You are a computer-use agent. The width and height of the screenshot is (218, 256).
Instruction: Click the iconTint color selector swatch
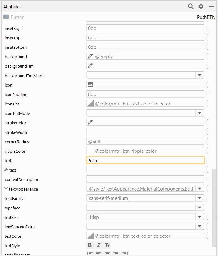tap(90, 103)
